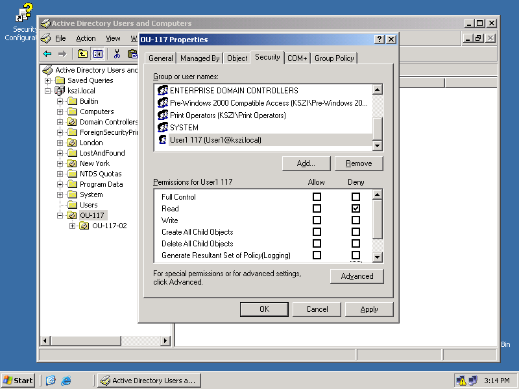
Task: Check Allow for Read permission
Action: (317, 208)
